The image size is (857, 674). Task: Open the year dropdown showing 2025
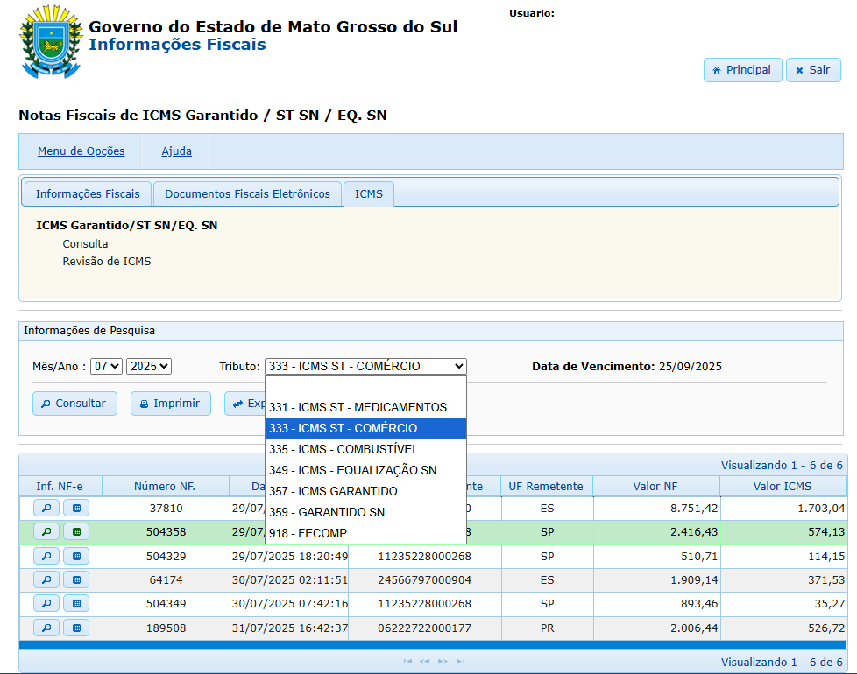pos(149,366)
